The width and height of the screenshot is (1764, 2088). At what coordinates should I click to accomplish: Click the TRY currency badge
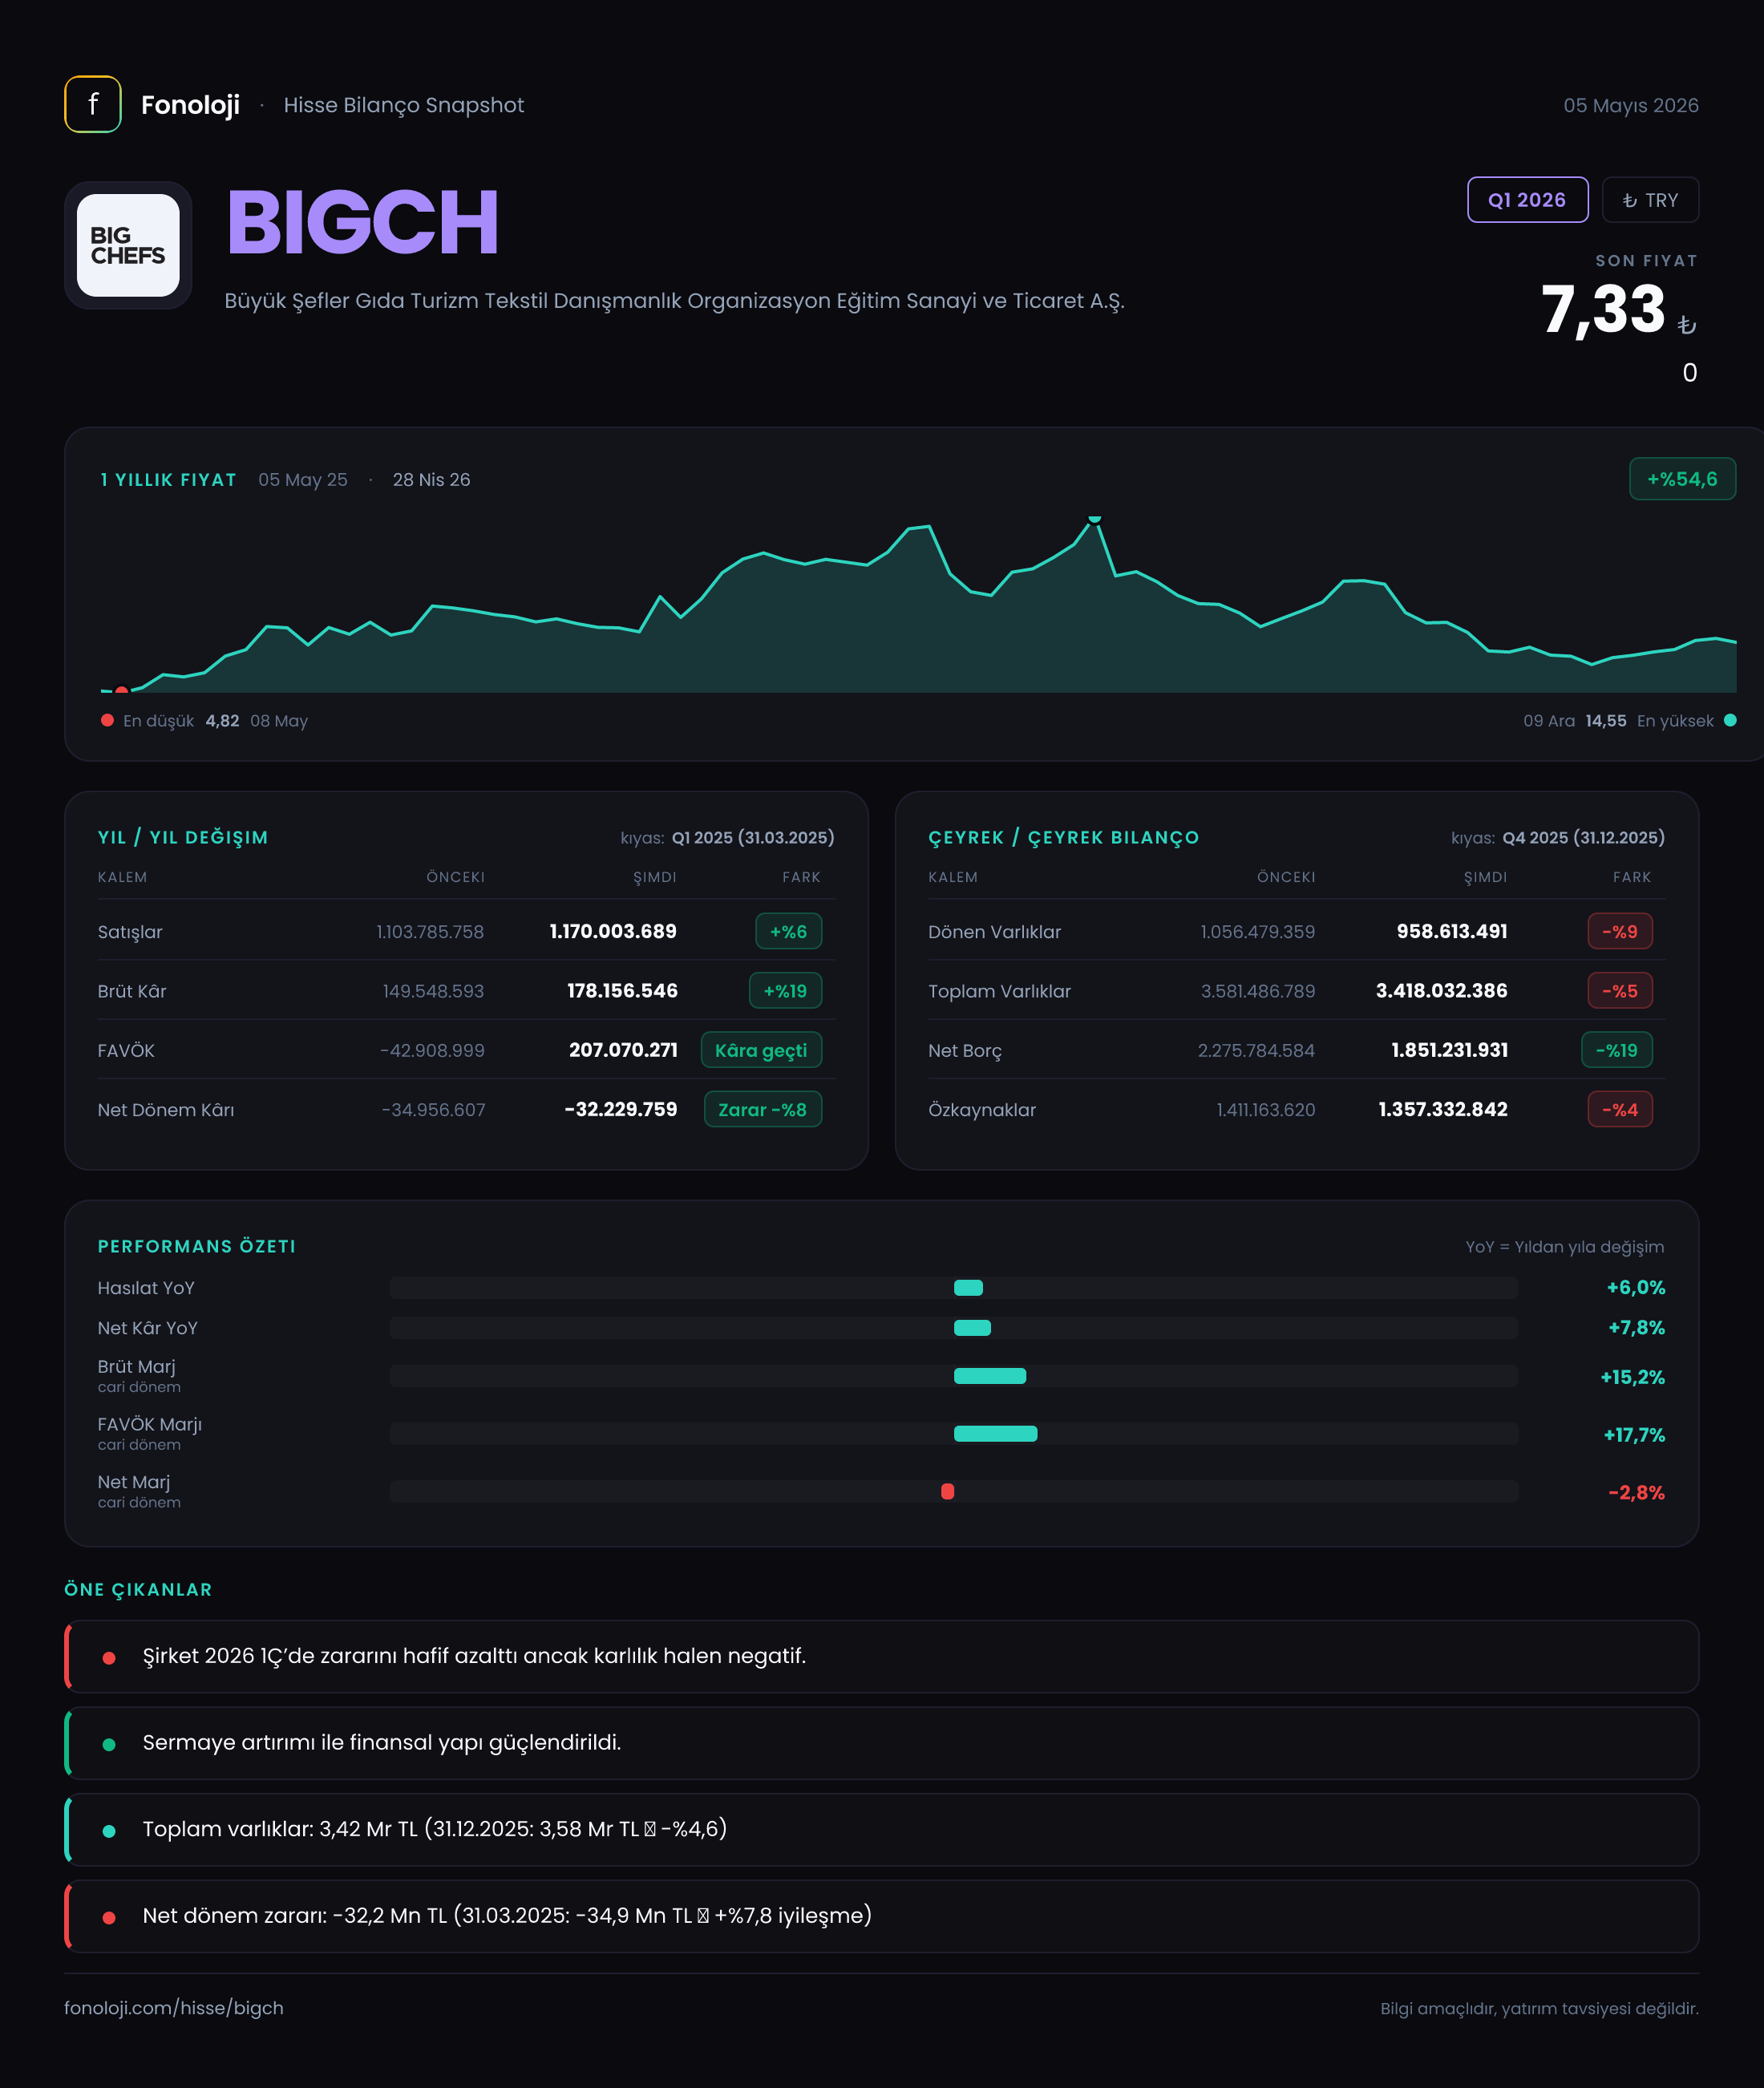1650,200
